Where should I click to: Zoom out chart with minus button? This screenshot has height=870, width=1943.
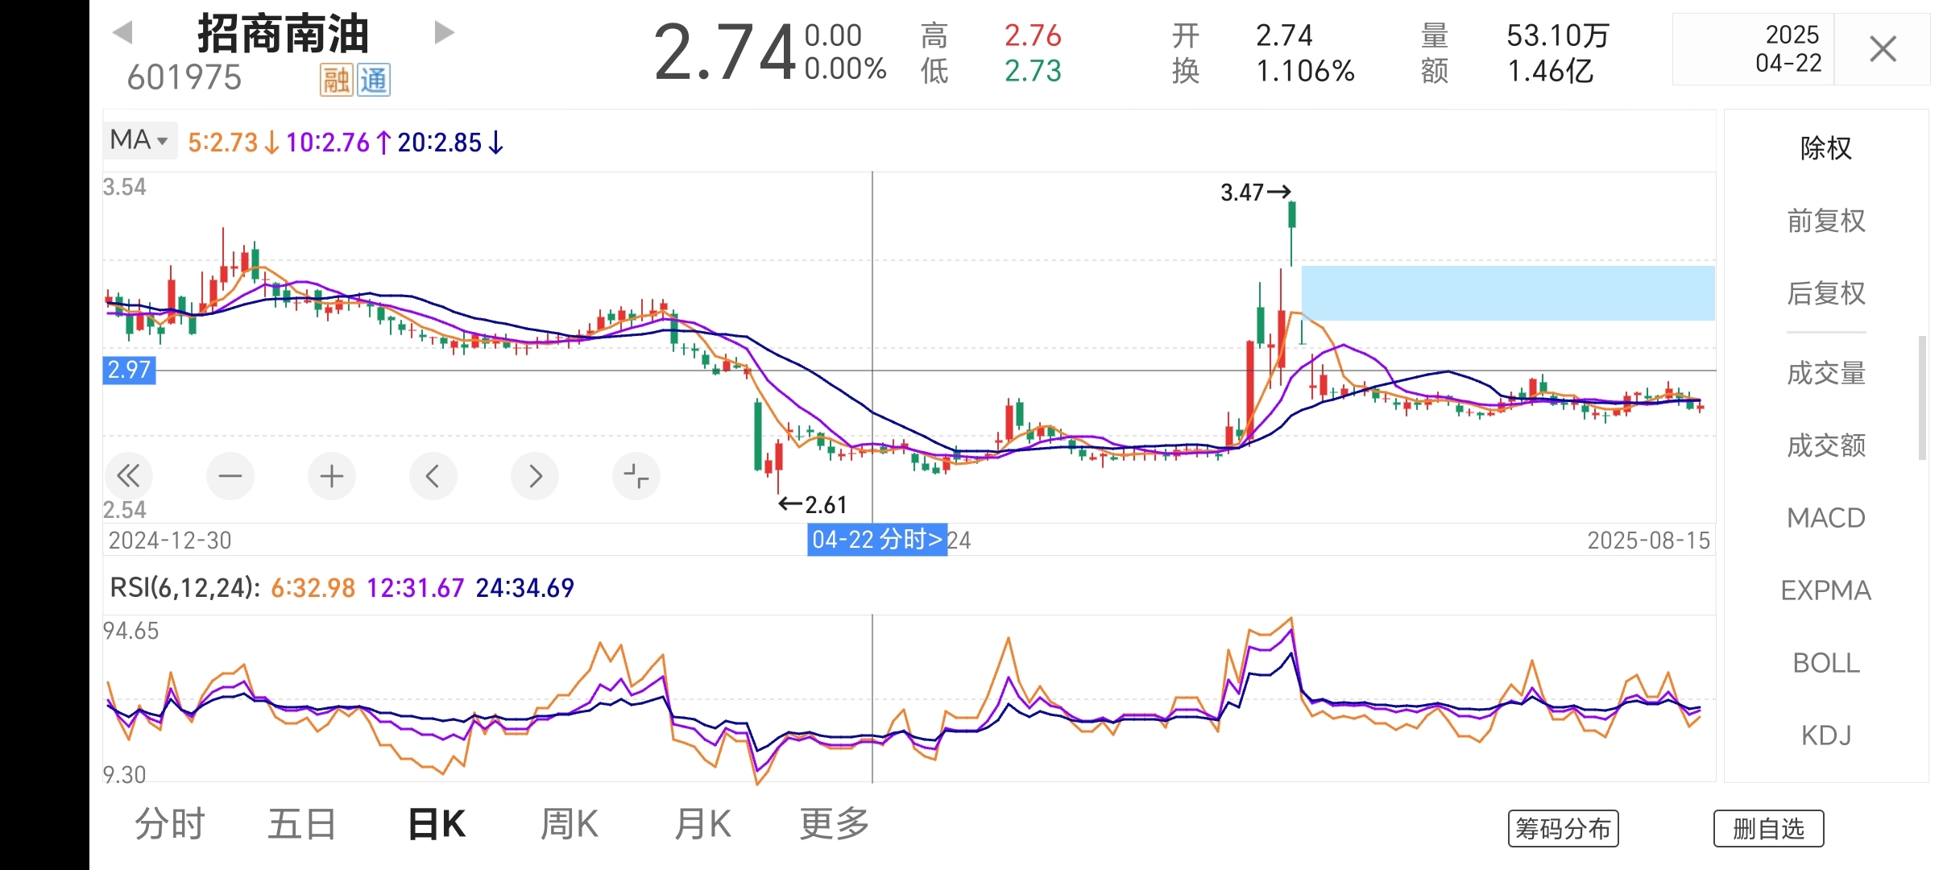click(230, 476)
